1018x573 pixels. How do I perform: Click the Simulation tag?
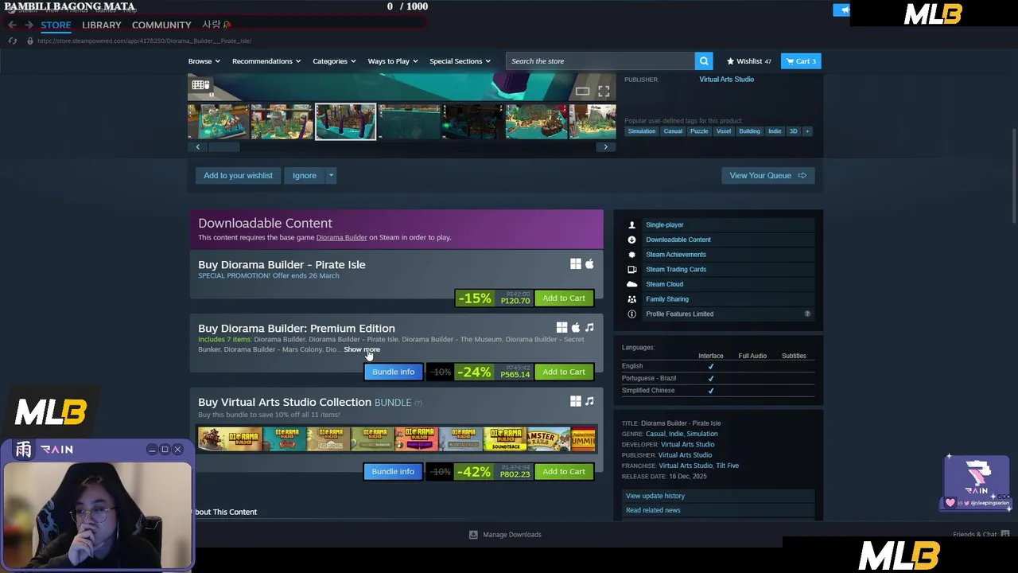(x=642, y=131)
